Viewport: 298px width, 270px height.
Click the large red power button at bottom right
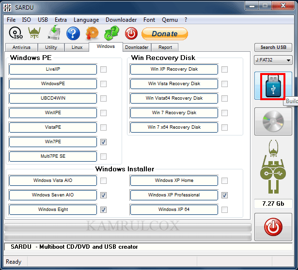[273, 227]
